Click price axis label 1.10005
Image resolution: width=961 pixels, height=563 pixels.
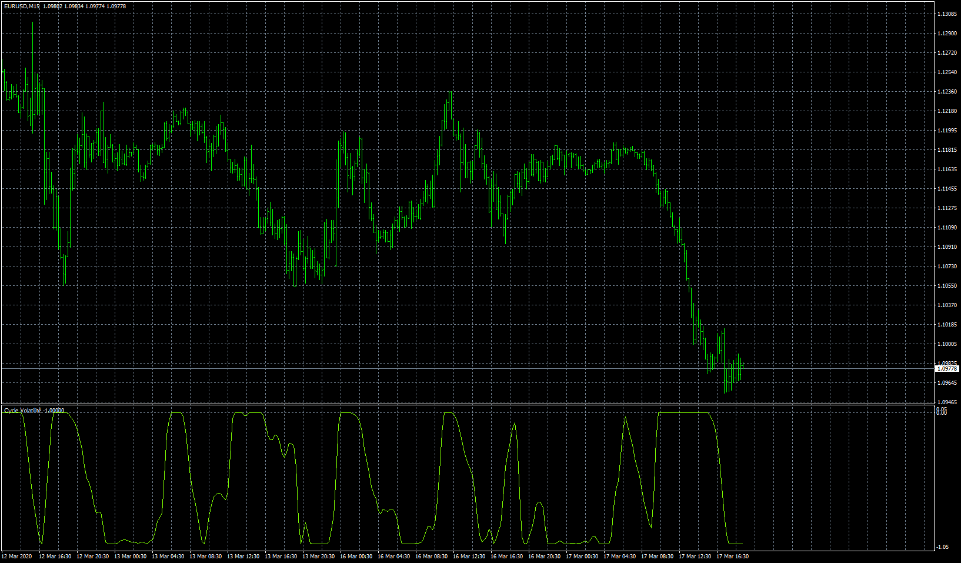click(947, 344)
